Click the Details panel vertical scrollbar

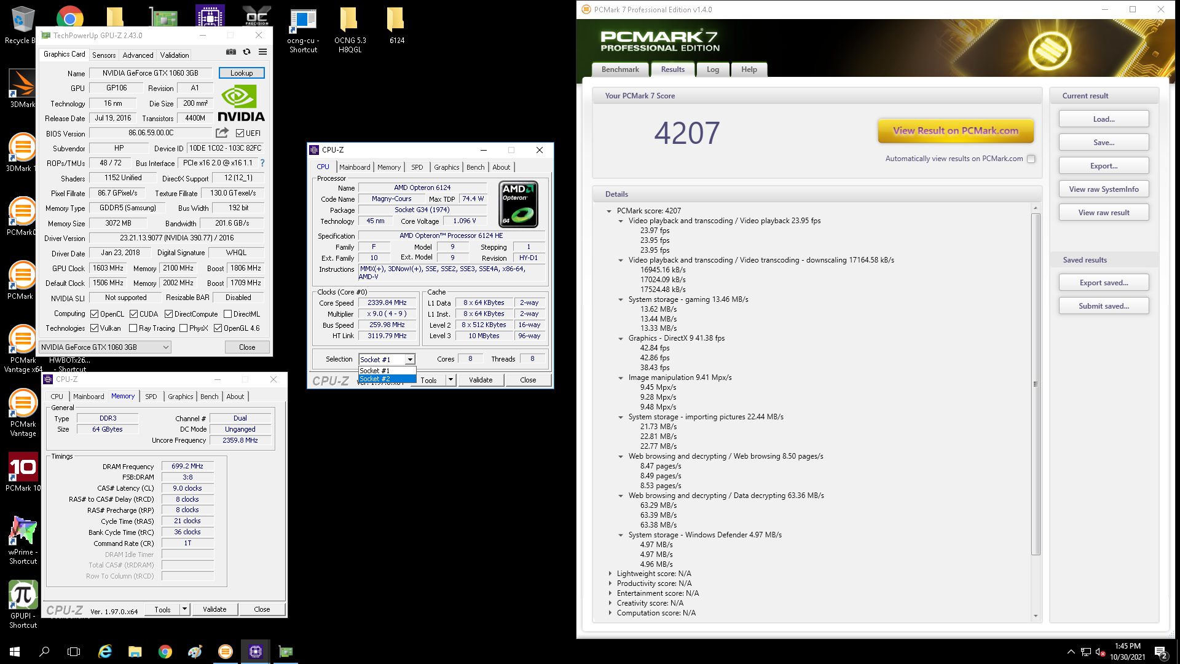click(1036, 384)
